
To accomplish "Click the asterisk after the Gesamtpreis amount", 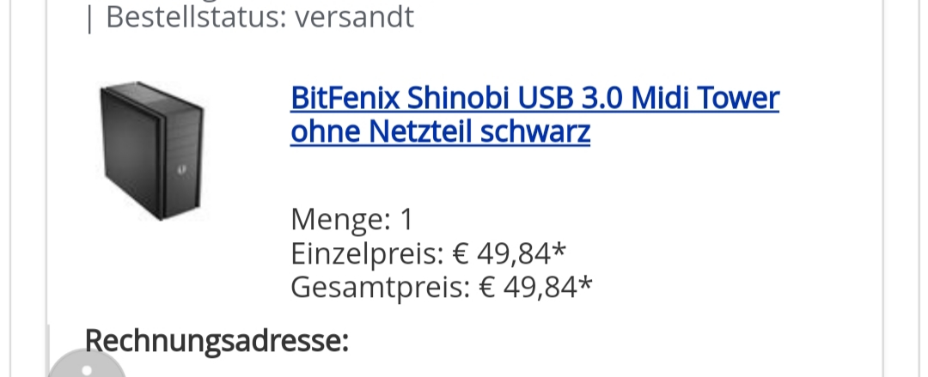I will point(585,283).
